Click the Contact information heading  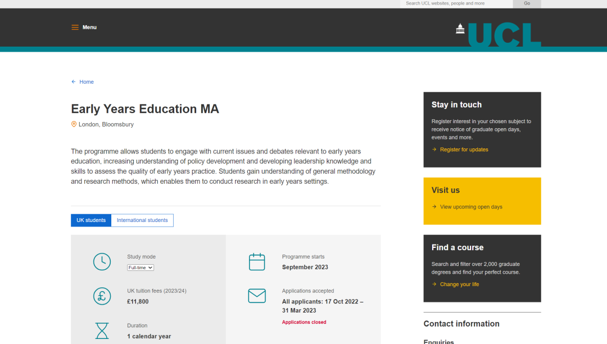pos(461,324)
